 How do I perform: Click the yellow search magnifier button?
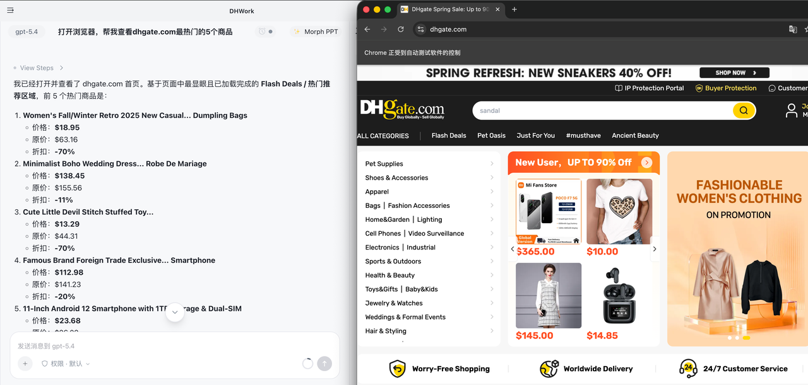click(x=744, y=111)
